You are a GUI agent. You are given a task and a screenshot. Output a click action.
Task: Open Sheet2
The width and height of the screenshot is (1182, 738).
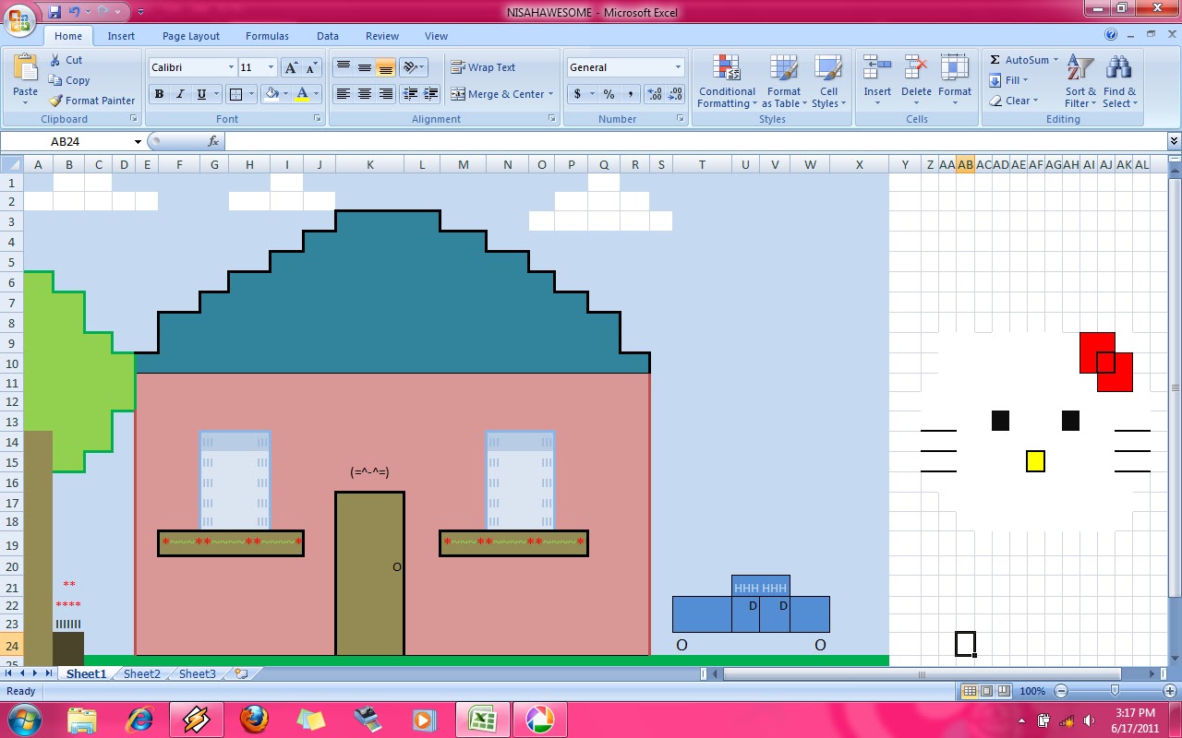pos(141,673)
